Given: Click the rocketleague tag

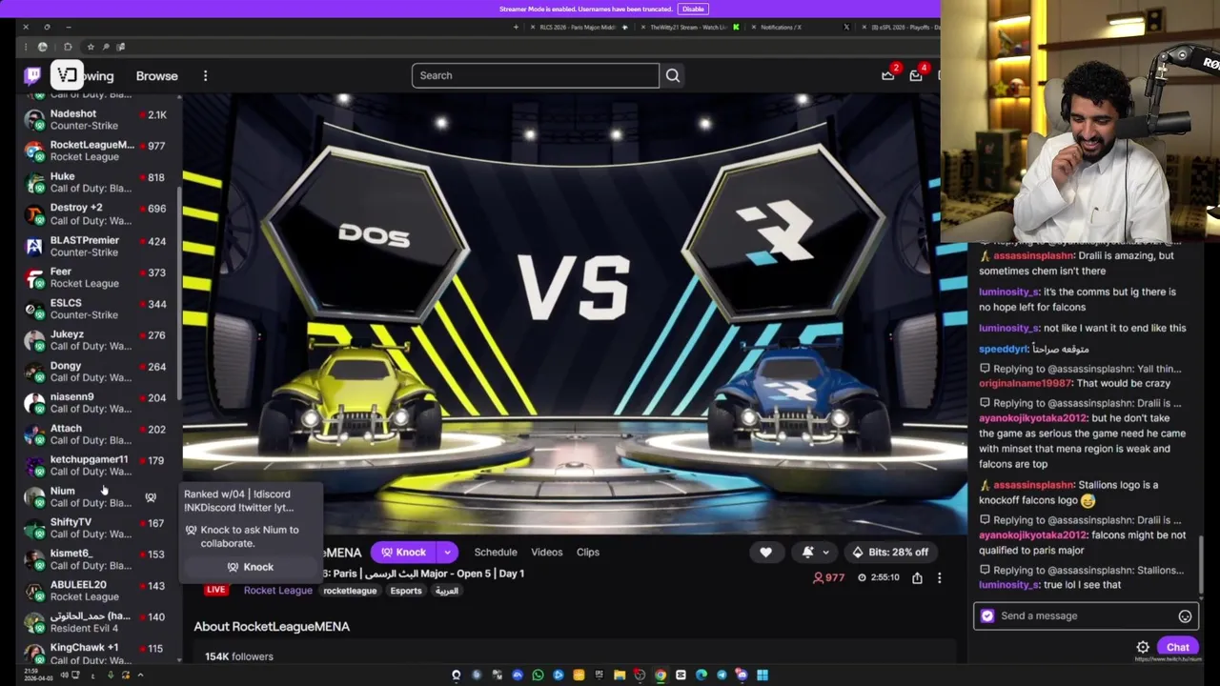Looking at the screenshot, I should [350, 591].
